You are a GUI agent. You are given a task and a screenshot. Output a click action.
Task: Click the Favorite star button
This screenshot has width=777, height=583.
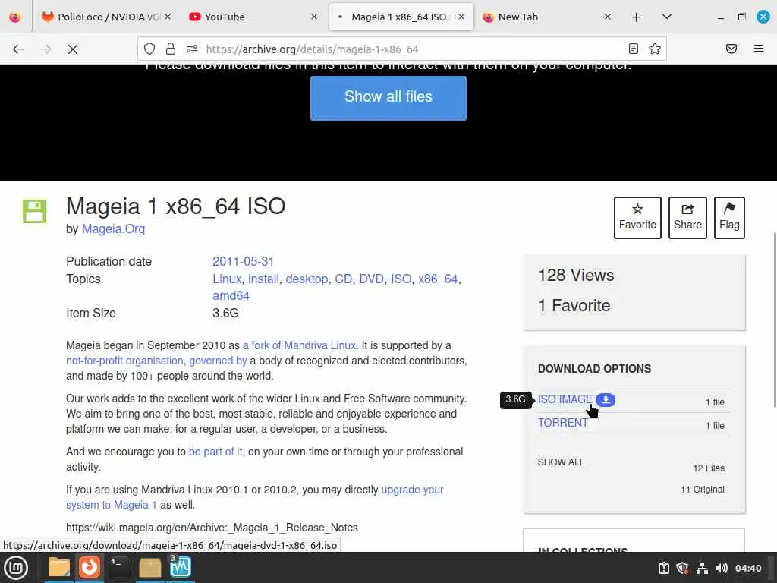(x=637, y=218)
